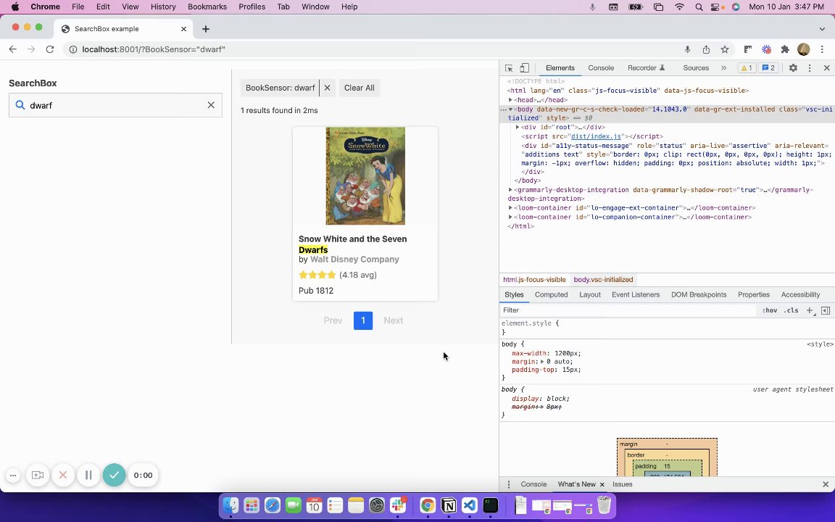Click the magnifier icon in SearchBox
835x522 pixels.
coord(20,105)
